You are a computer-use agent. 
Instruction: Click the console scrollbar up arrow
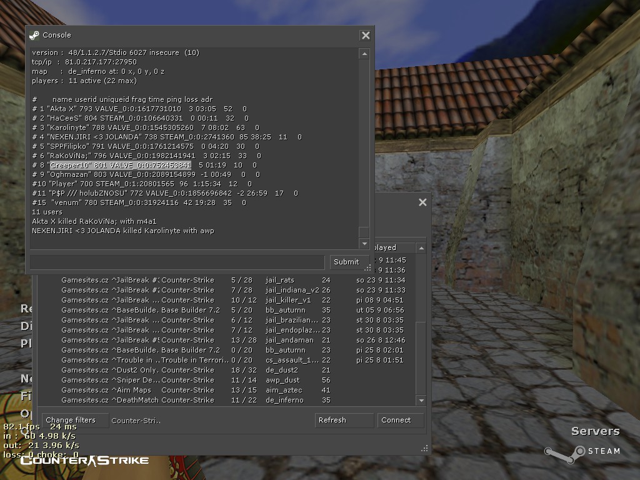pyautogui.click(x=364, y=54)
